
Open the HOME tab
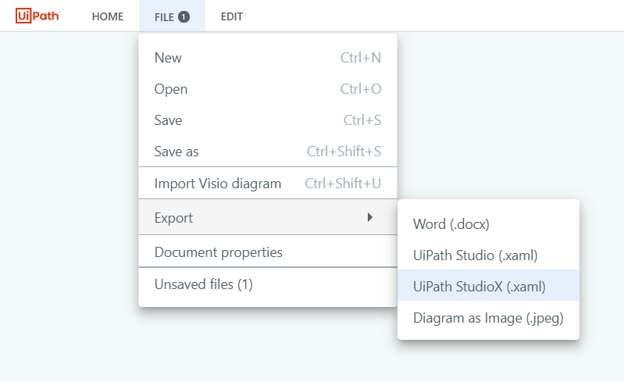108,16
